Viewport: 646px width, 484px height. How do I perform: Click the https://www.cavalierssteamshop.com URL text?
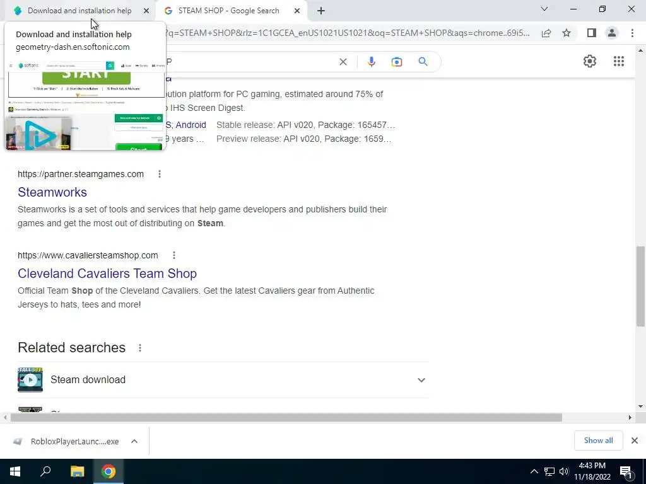point(88,255)
